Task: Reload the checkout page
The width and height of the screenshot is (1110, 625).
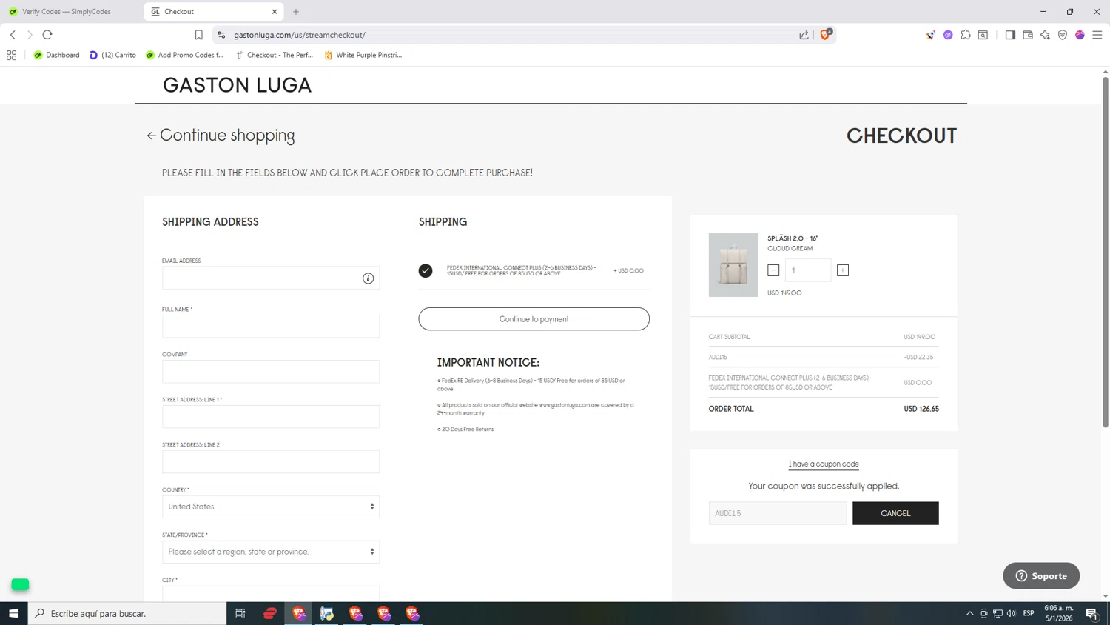Action: click(47, 35)
